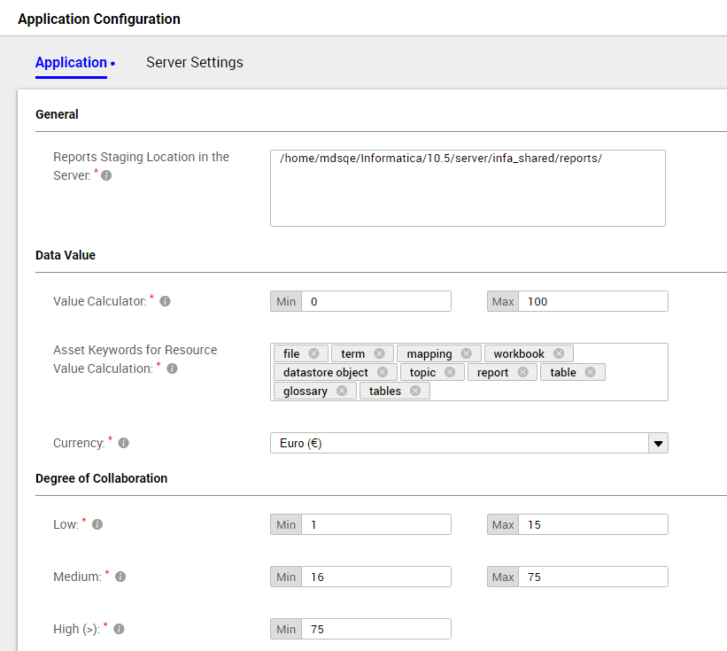Click the Value Calculator Max field
Screen dimensions: 727x651
tap(593, 301)
